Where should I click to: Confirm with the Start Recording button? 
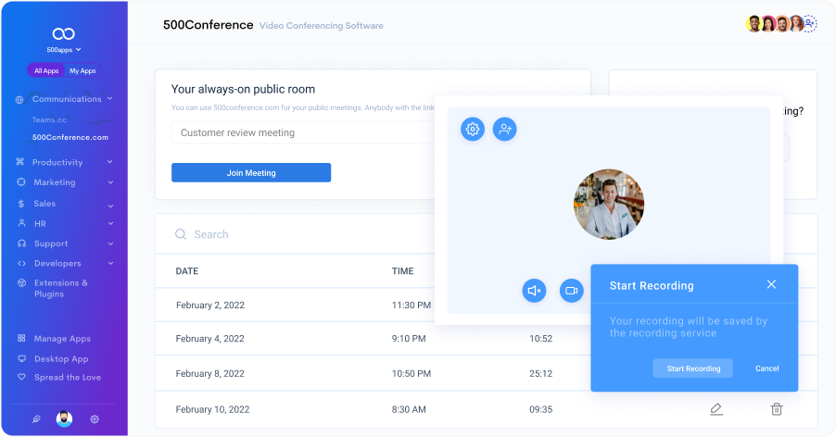click(693, 368)
